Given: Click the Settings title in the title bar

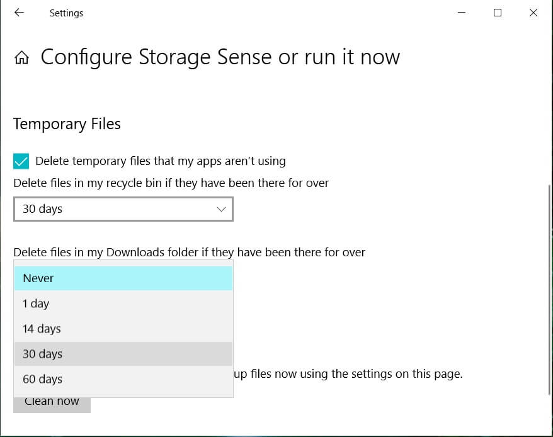Looking at the screenshot, I should (x=66, y=13).
